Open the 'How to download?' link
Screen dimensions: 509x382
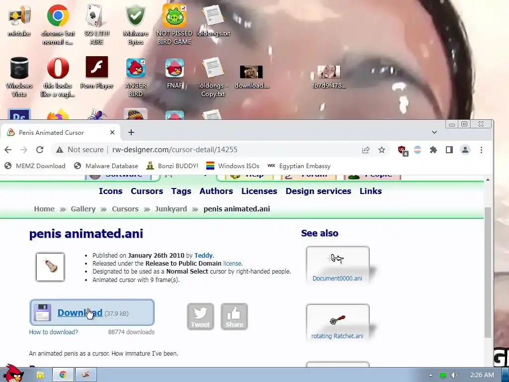(x=54, y=332)
